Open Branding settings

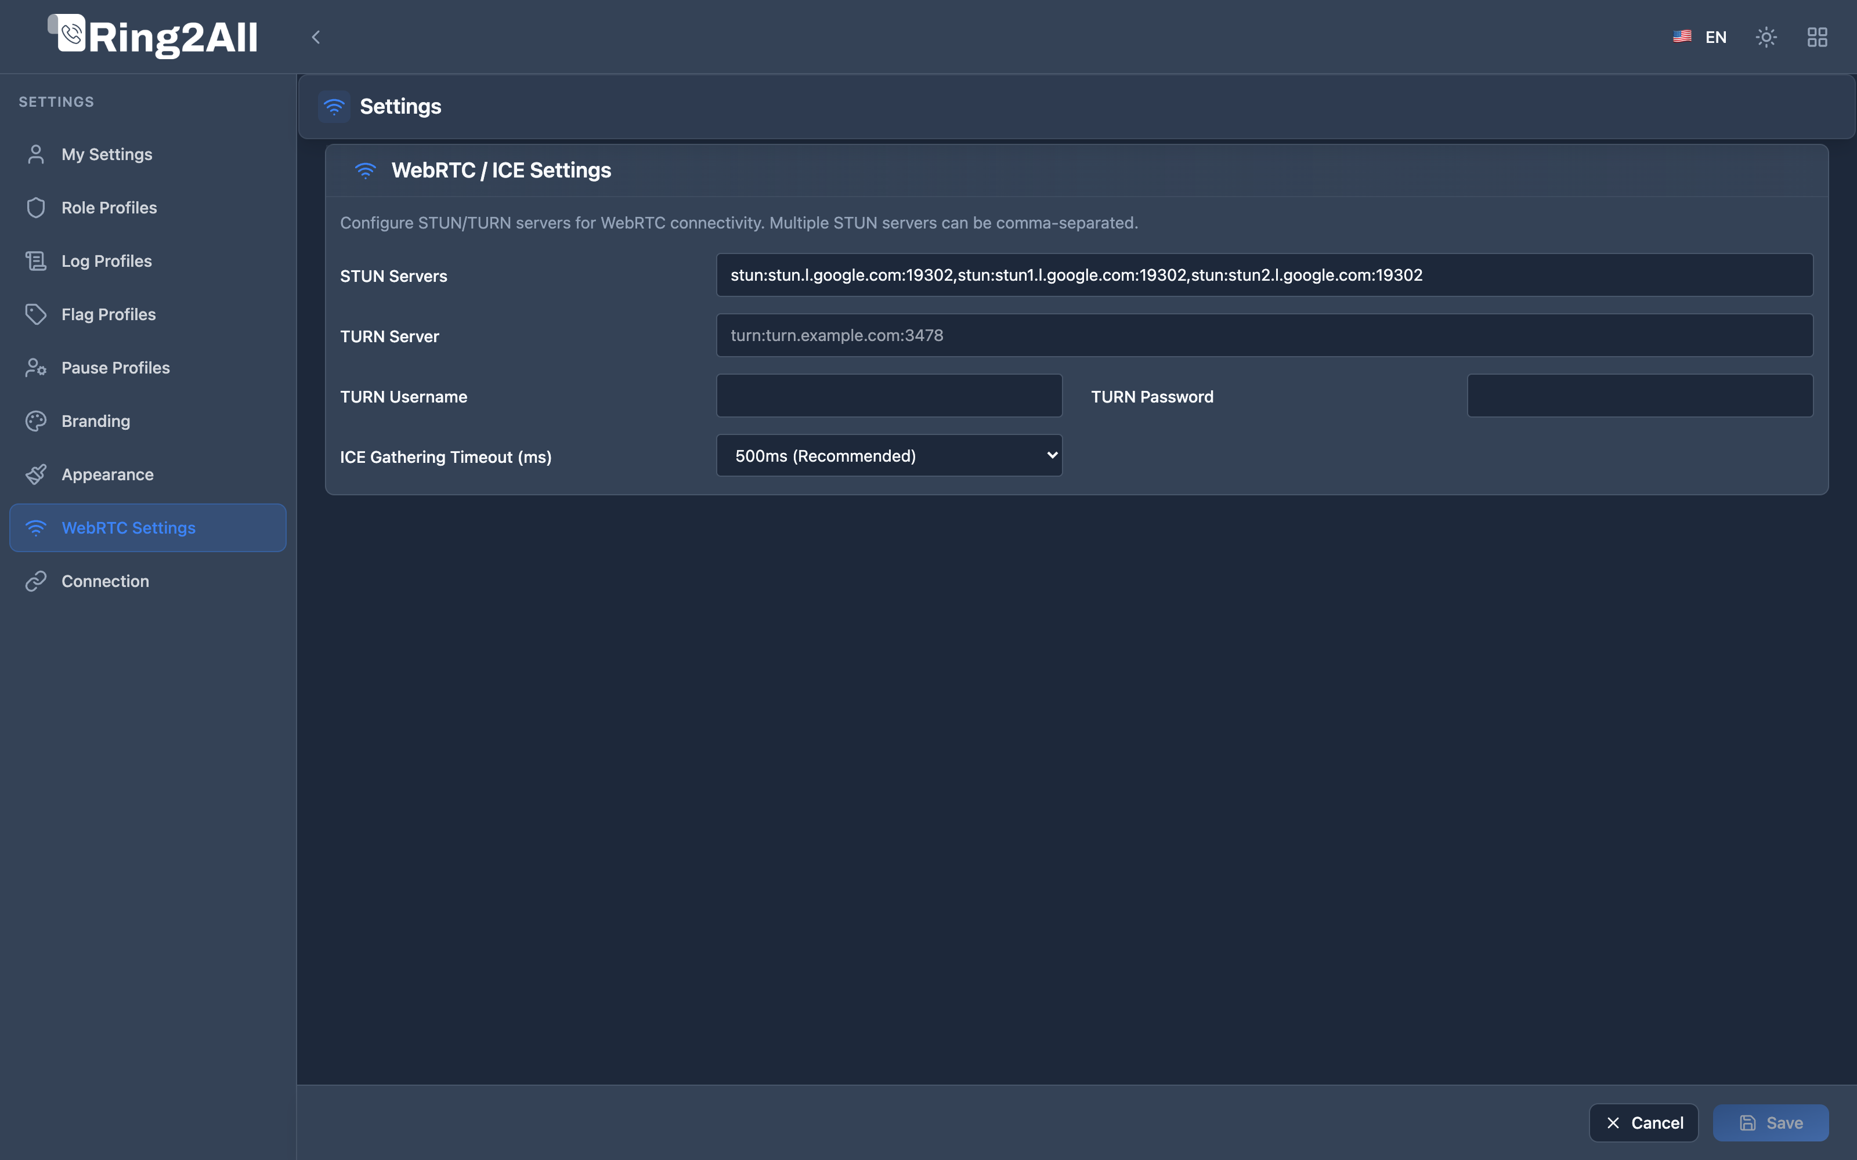[147, 421]
